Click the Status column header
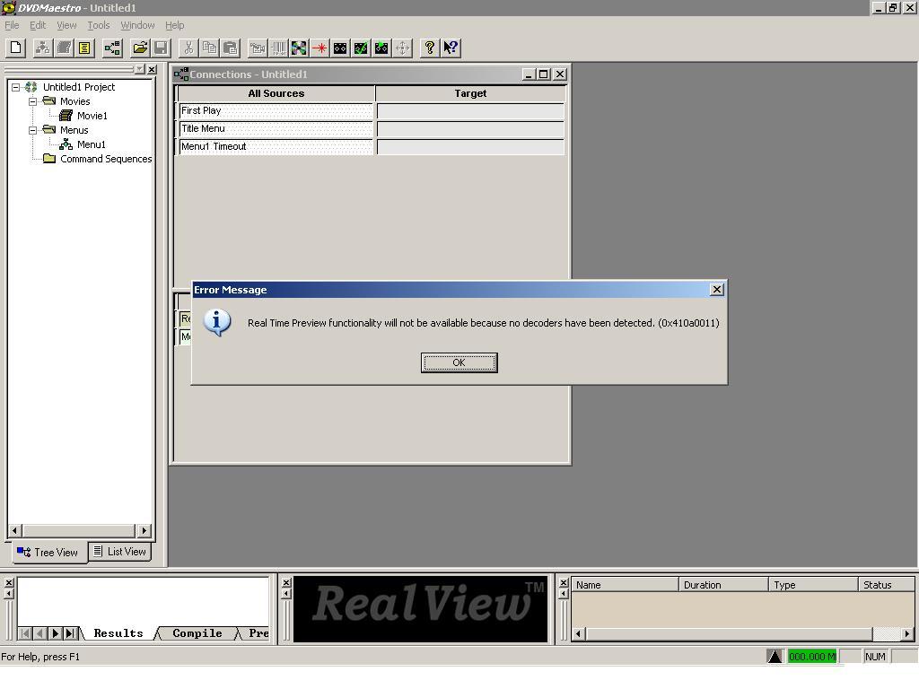 click(x=886, y=585)
